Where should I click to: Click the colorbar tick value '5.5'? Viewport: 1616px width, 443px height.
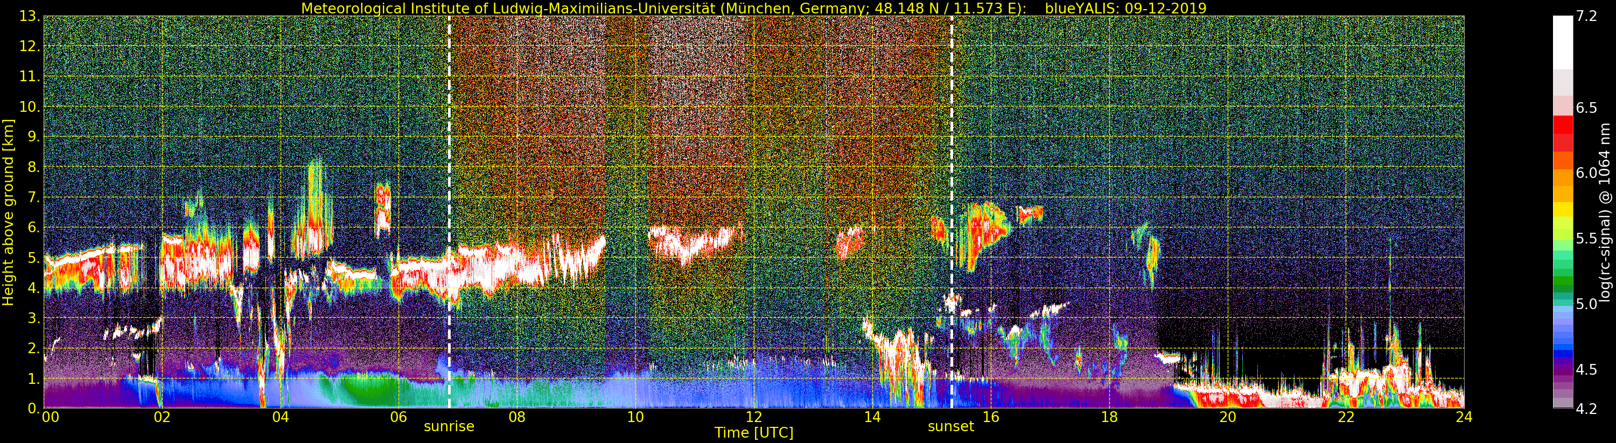[x=1586, y=239]
